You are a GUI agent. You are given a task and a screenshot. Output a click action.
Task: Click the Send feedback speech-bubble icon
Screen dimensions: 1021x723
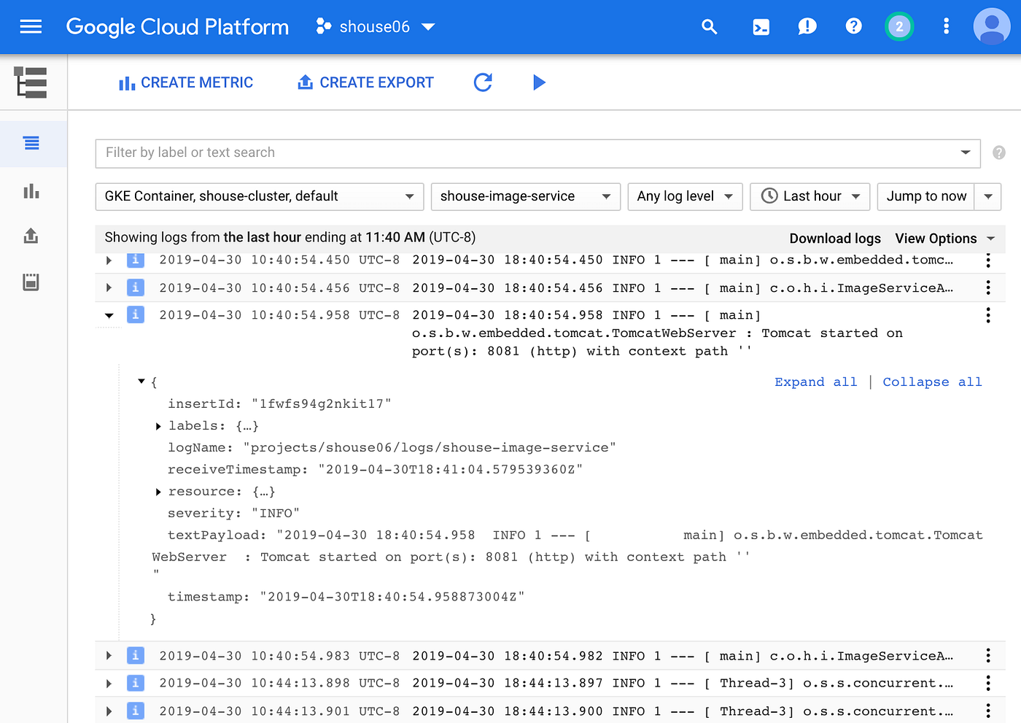tap(807, 26)
